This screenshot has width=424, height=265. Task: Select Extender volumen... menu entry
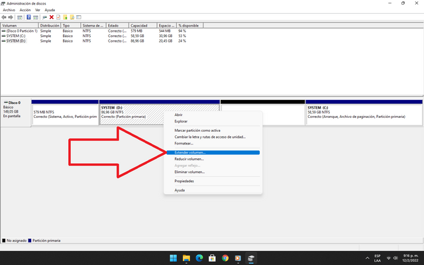click(x=213, y=152)
